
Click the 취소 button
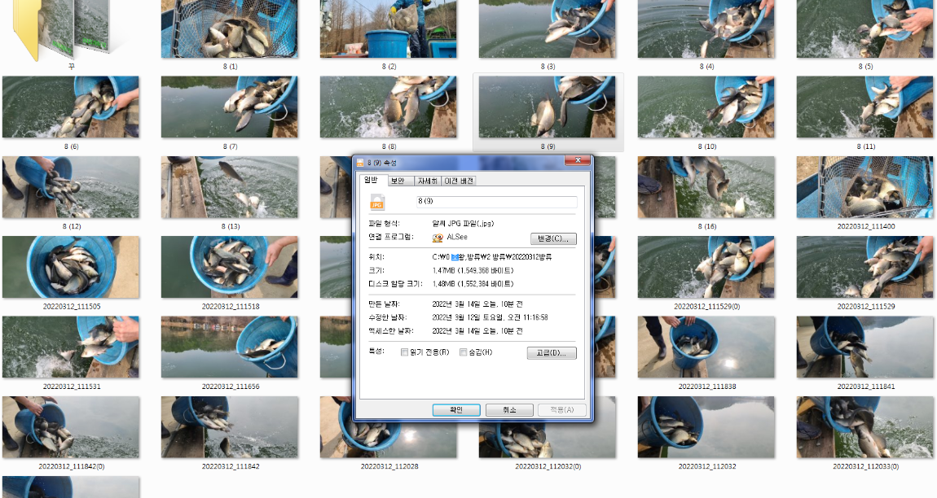pos(509,409)
